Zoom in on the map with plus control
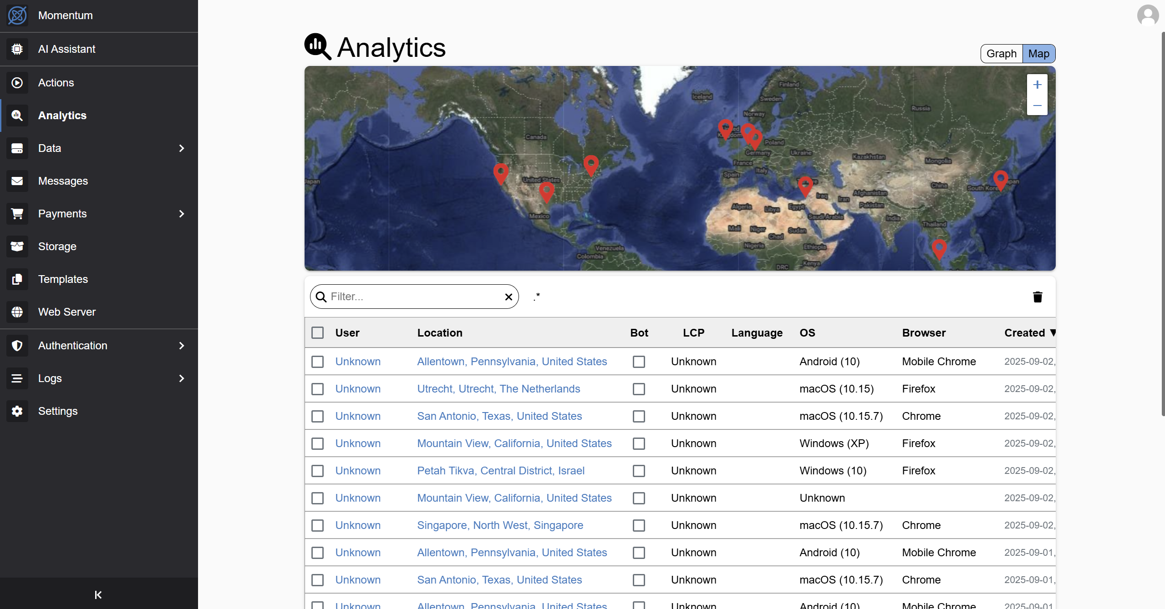The height and width of the screenshot is (609, 1165). pos(1038,84)
